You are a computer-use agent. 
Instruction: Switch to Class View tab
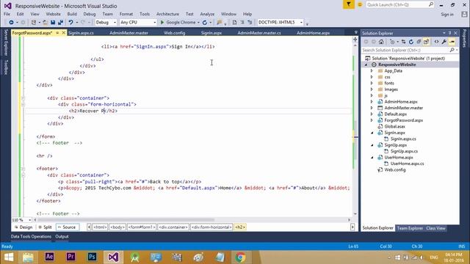pos(435,228)
